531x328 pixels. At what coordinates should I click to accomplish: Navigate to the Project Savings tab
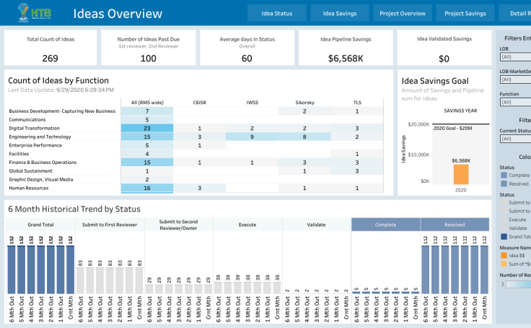point(465,13)
